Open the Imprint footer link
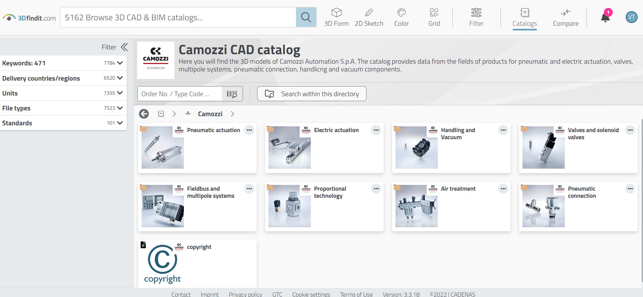Viewport: 643px width, 297px height. 210,294
